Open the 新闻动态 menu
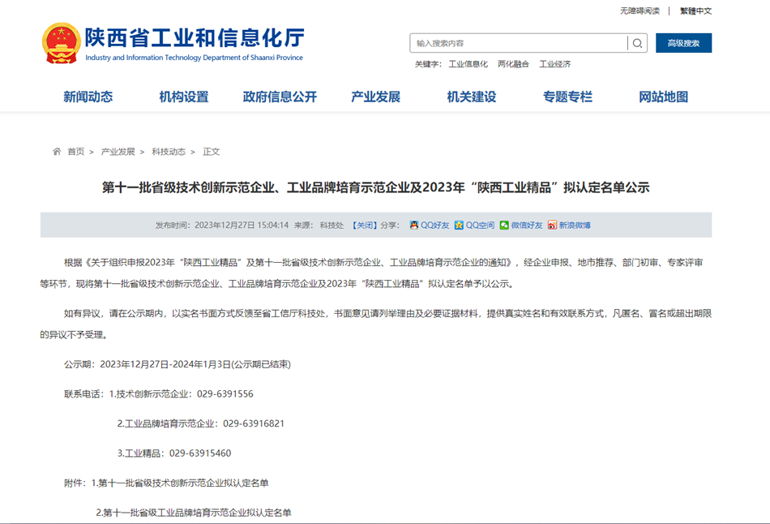770x524 pixels. tap(88, 97)
